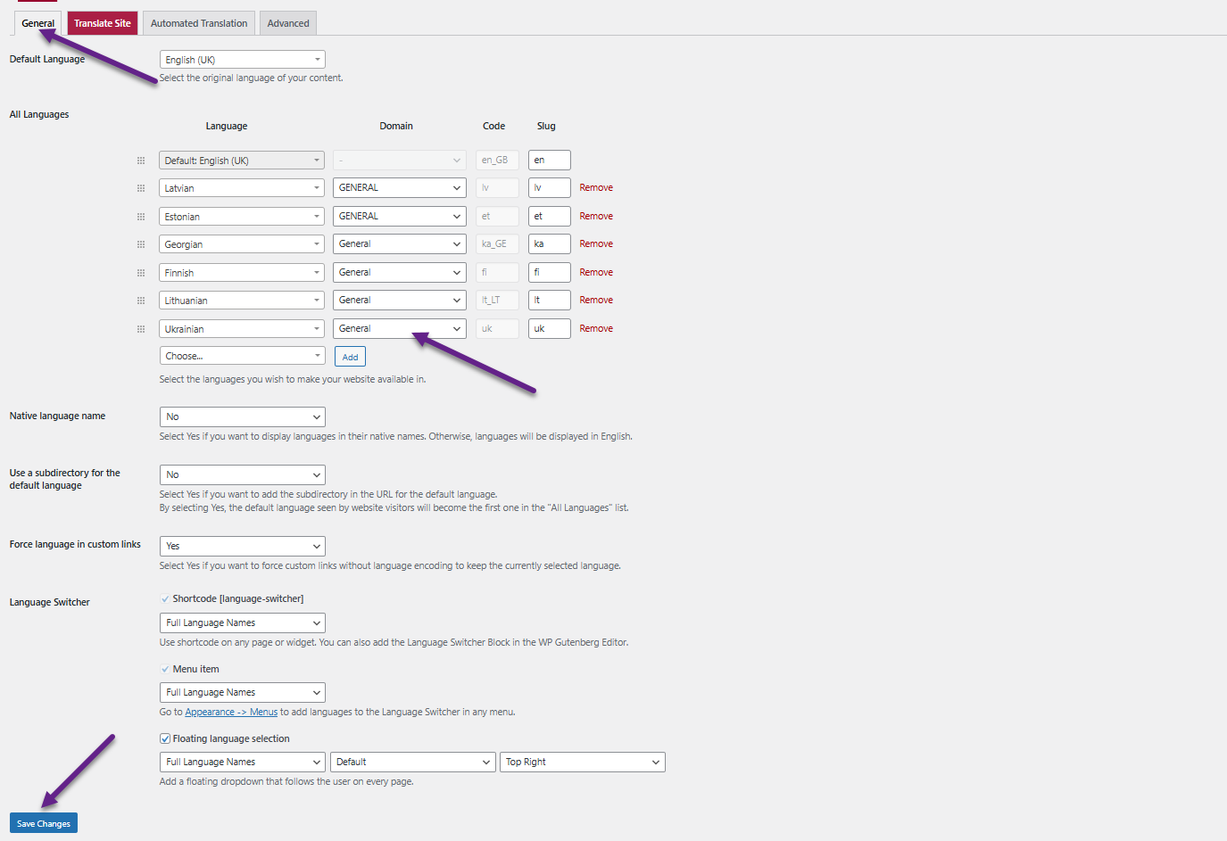Open the Estonian language dropdown

[x=242, y=217]
